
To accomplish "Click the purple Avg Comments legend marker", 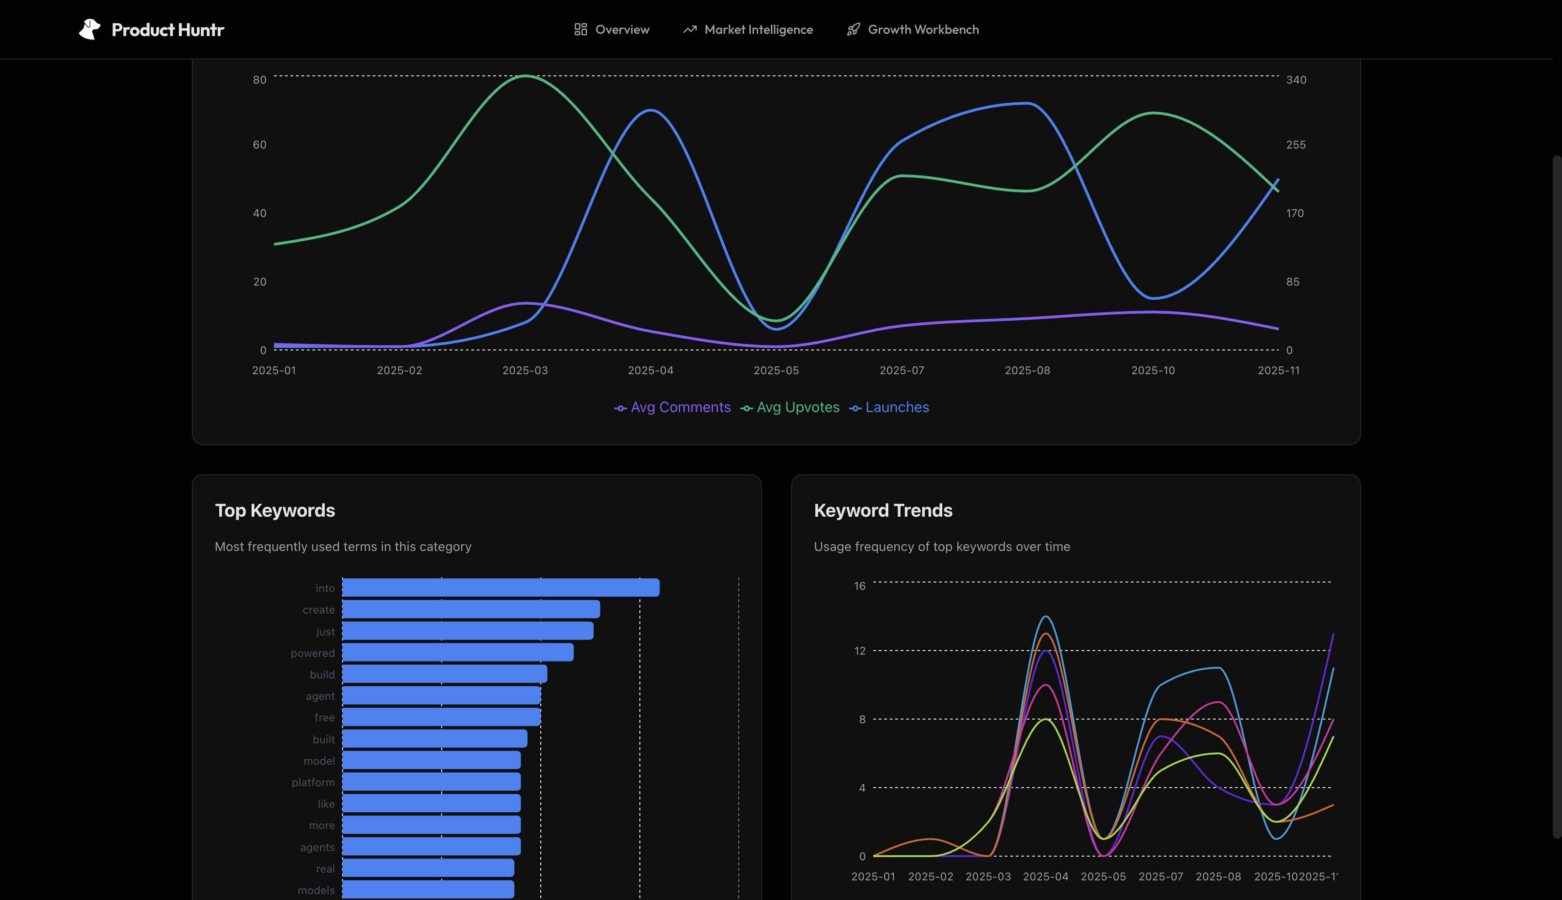I will coord(620,408).
